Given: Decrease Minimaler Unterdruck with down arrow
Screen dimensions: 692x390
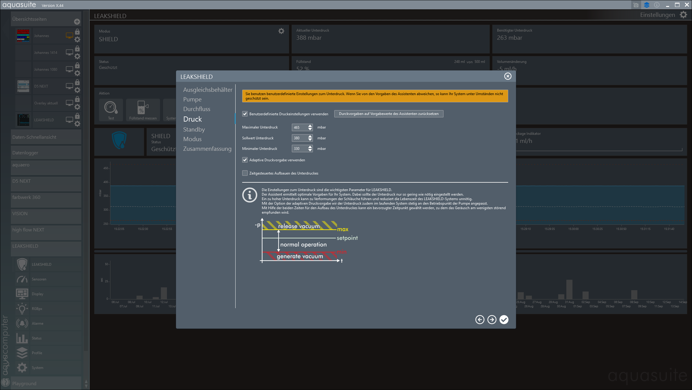Looking at the screenshot, I should [x=310, y=150].
